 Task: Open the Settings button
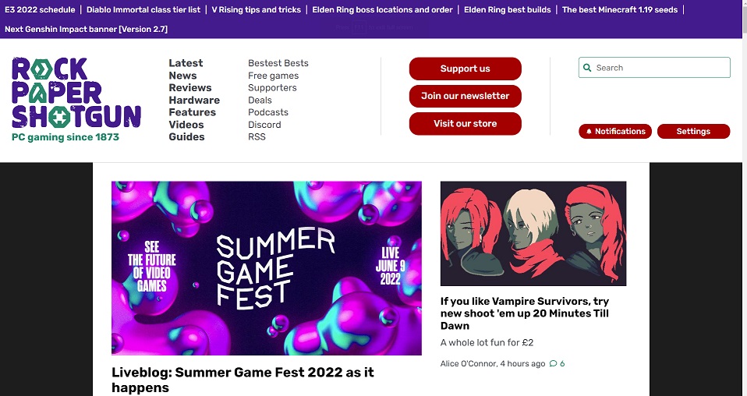click(693, 132)
